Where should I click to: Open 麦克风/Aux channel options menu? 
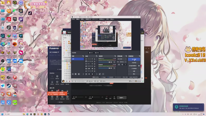click(x=114, y=62)
